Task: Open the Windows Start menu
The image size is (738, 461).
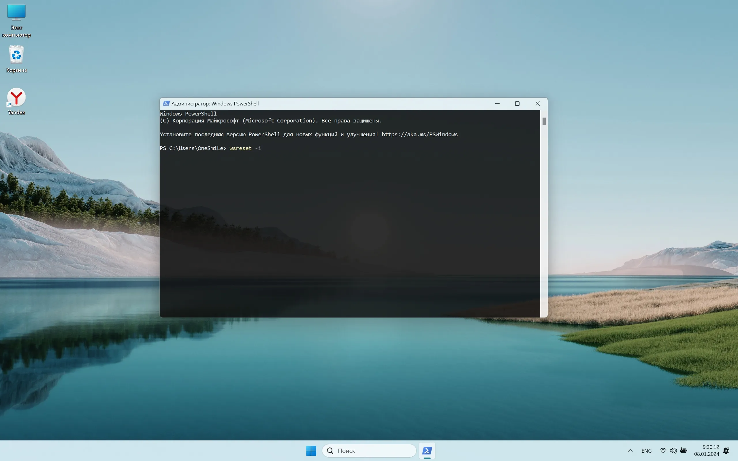Action: [x=311, y=451]
